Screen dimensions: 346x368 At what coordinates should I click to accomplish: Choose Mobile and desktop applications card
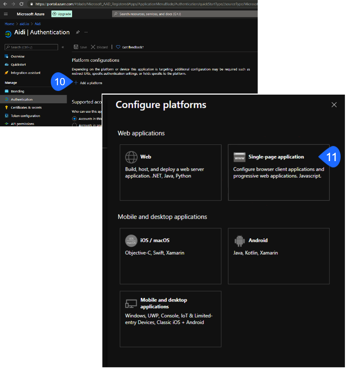pyautogui.click(x=170, y=319)
